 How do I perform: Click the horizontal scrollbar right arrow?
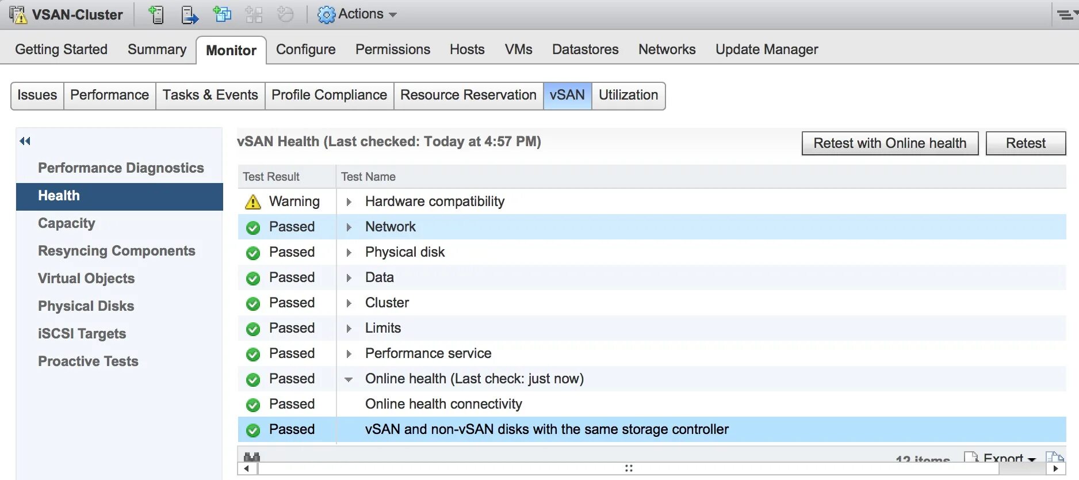point(1056,468)
